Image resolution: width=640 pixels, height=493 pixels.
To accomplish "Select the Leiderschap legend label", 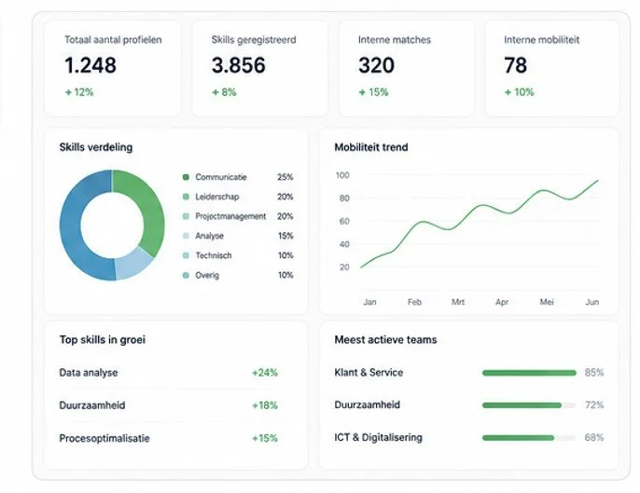I will click(x=217, y=197).
